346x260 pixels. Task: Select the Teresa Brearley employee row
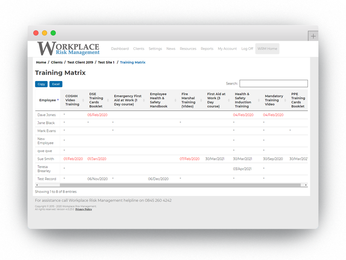171,169
